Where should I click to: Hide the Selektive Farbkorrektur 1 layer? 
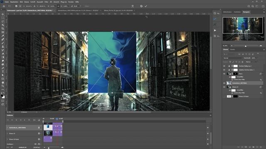[224, 70]
